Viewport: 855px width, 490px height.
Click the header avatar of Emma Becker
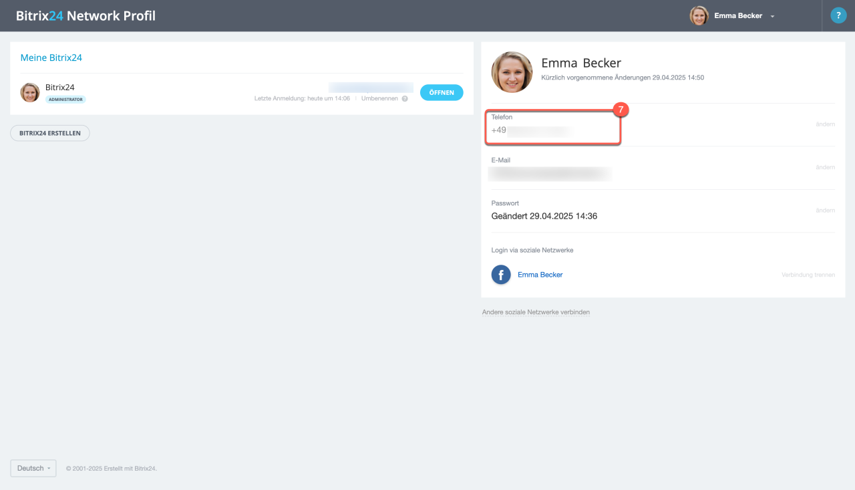(x=699, y=15)
